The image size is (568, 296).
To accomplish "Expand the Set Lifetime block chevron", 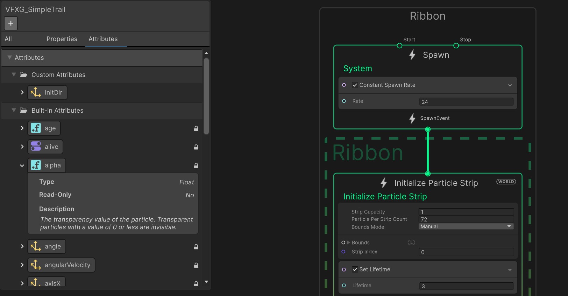I will (510, 269).
